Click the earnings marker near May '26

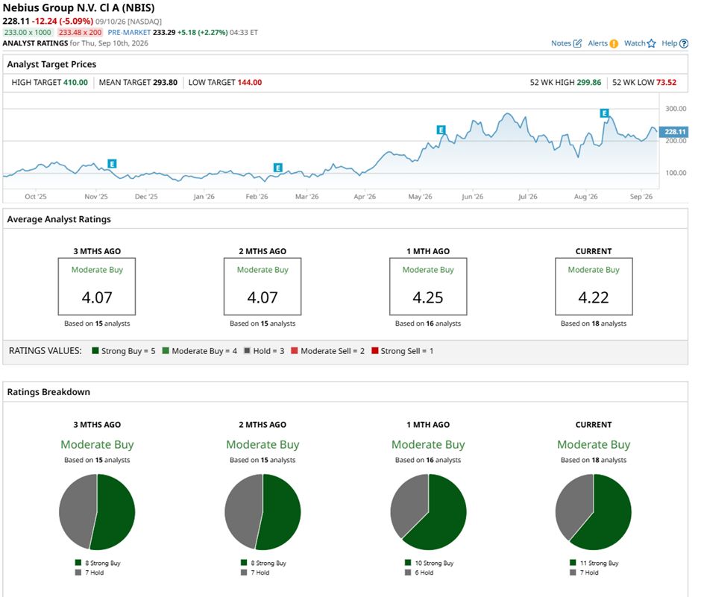441,130
